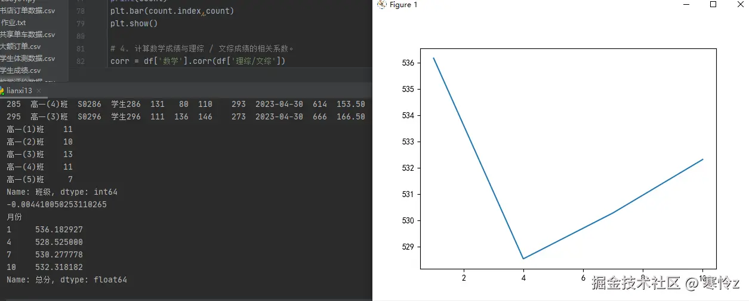Screen dimensions: 749x301
Task: Click gutter line number 79
Action: [81, 24]
